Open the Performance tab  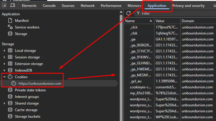[x=111, y=6]
